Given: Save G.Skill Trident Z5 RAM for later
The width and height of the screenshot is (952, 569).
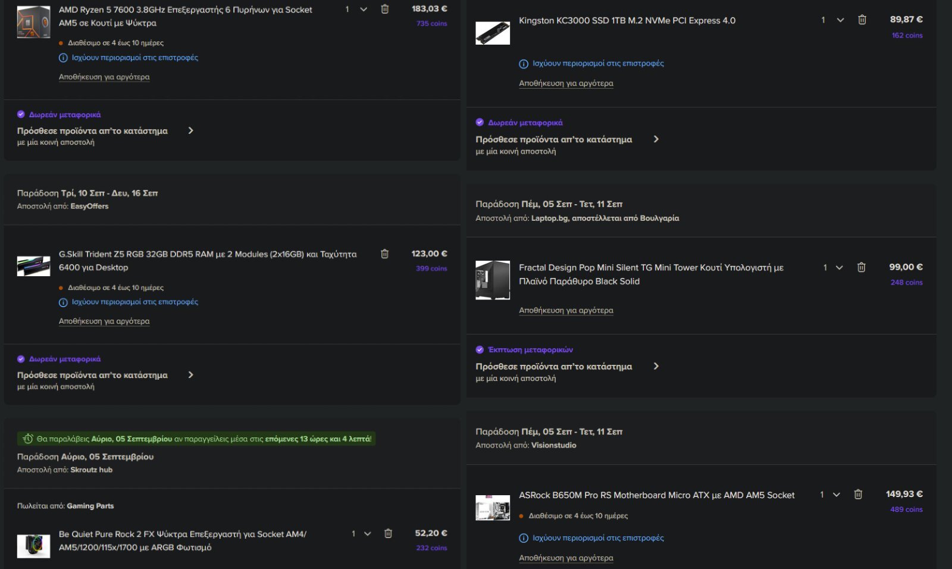Looking at the screenshot, I should pos(104,321).
